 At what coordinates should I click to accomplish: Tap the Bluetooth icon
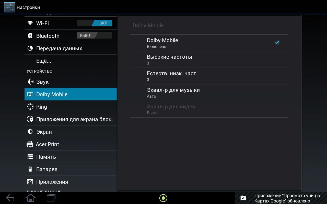click(x=30, y=36)
